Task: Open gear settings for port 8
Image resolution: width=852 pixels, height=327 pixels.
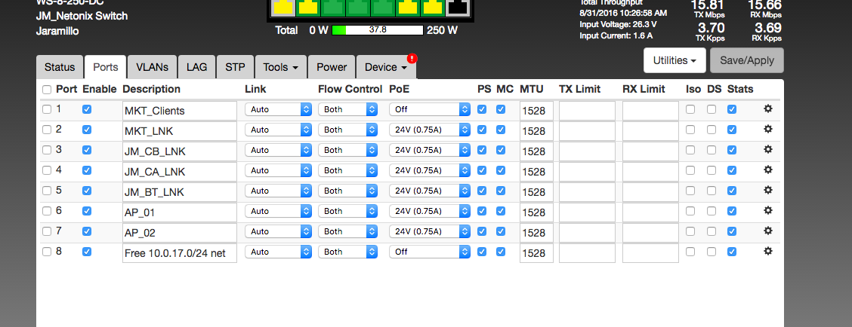Action: [767, 252]
